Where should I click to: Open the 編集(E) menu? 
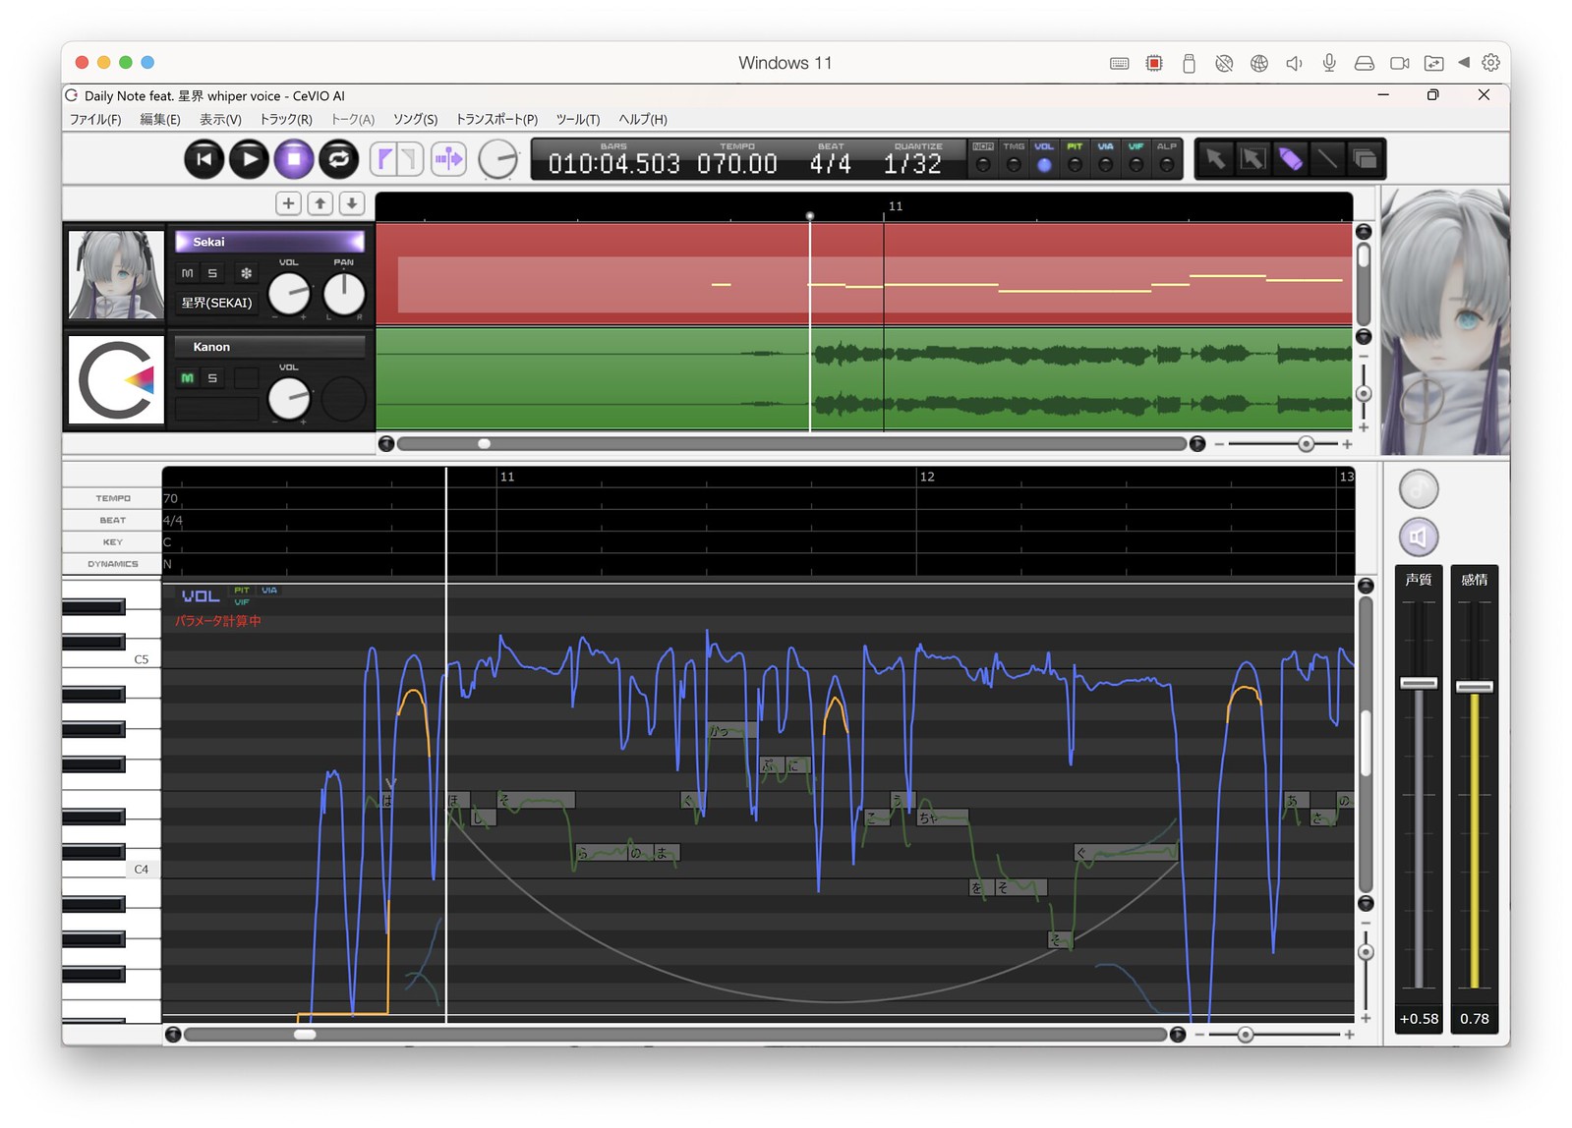(160, 119)
